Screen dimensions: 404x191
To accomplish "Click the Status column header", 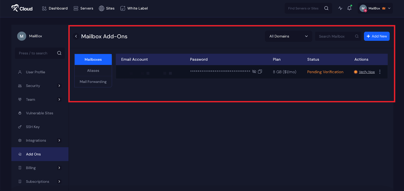I will [x=313, y=60].
